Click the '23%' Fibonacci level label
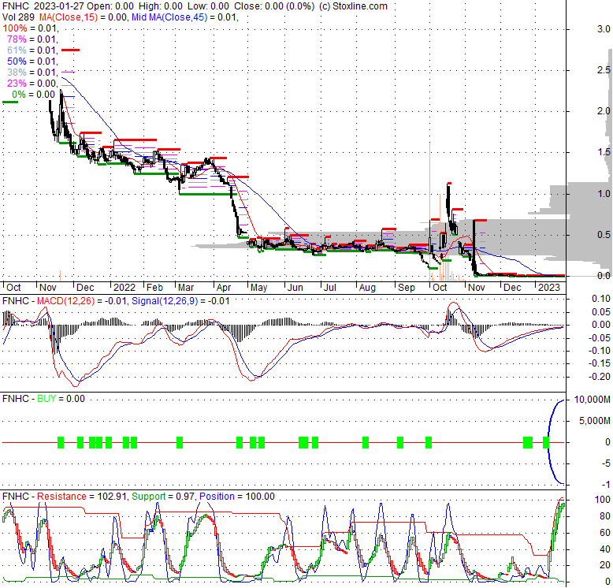This screenshot has height=588, width=613. click(x=17, y=84)
